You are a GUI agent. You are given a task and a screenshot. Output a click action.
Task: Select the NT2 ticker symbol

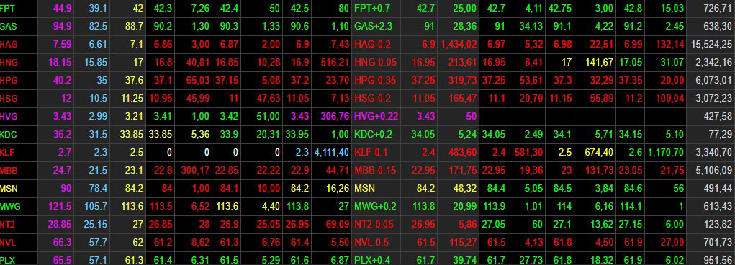pos(8,224)
